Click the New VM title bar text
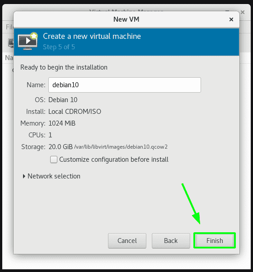The image size is (253, 272). pyautogui.click(x=126, y=19)
